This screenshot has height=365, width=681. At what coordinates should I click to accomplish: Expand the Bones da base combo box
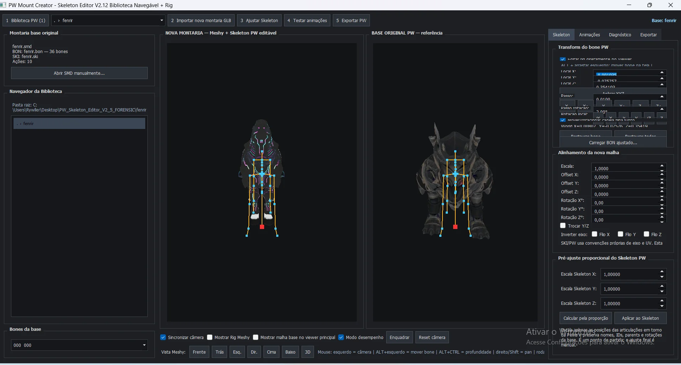pos(79,345)
